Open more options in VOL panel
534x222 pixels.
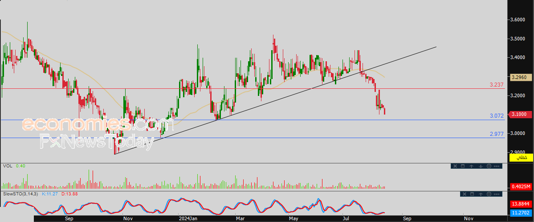tap(497, 166)
